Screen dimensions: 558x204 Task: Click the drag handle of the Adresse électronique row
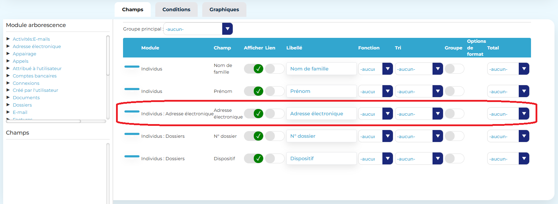[132, 111]
